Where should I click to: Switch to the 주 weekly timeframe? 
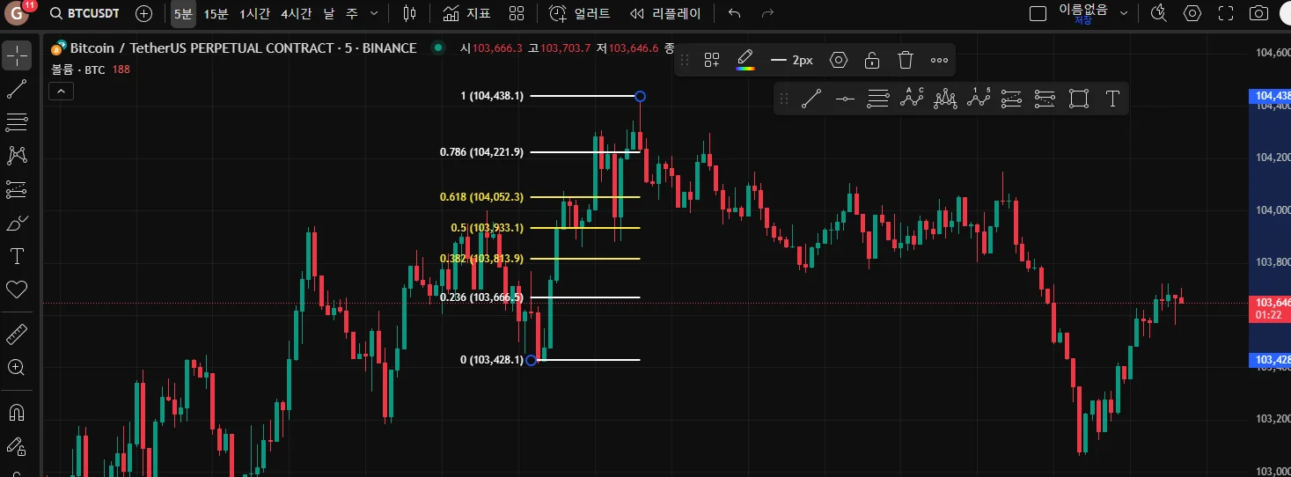click(351, 13)
